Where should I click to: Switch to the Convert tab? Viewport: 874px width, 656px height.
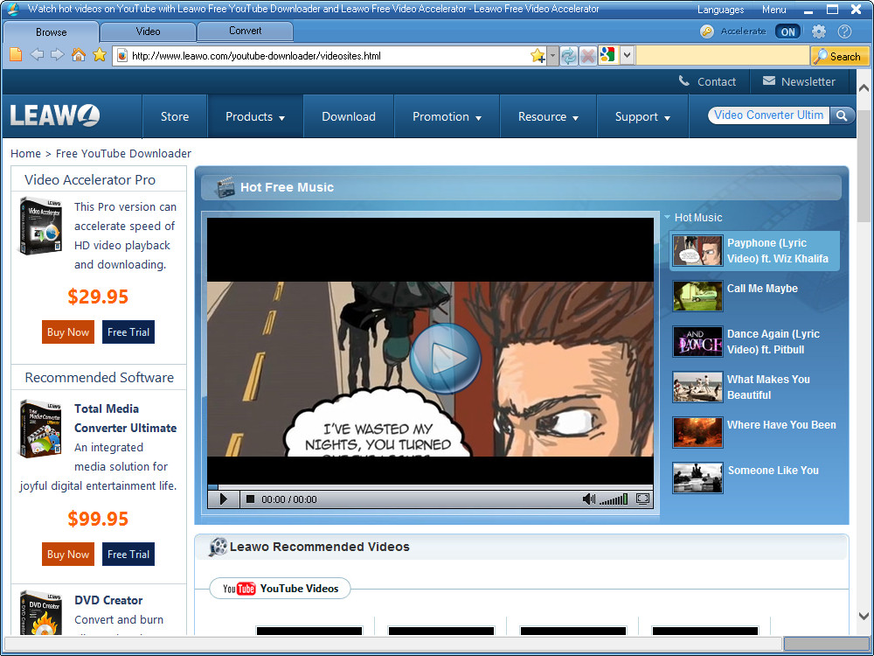pyautogui.click(x=246, y=31)
